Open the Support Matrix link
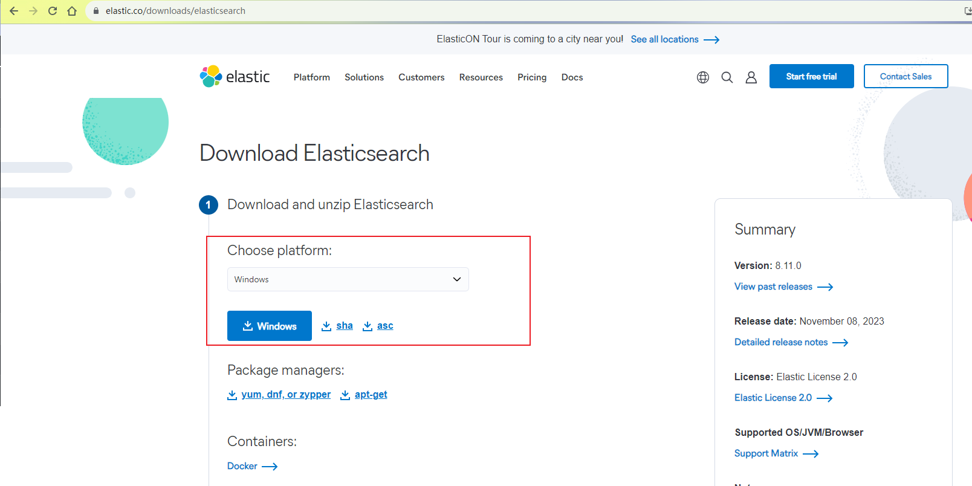 click(776, 453)
